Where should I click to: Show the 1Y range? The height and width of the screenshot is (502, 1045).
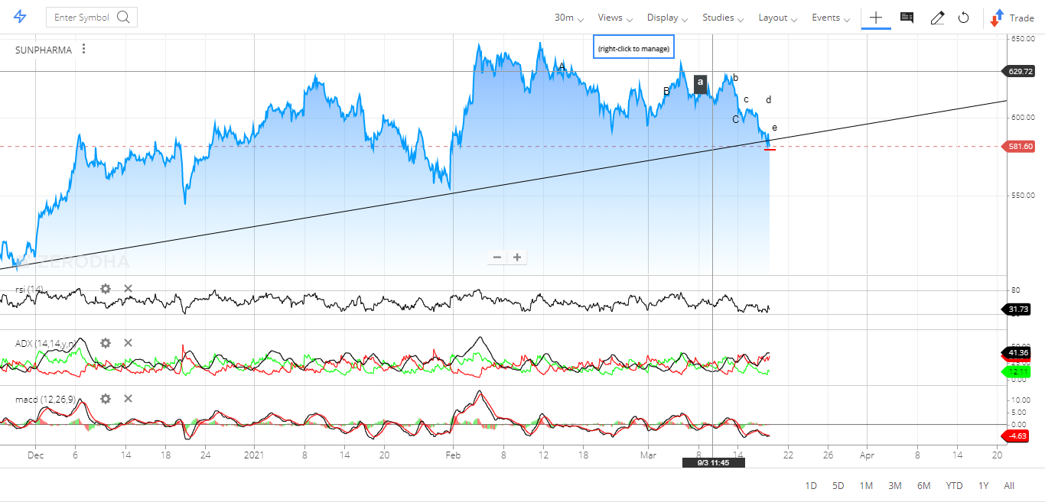click(x=984, y=486)
